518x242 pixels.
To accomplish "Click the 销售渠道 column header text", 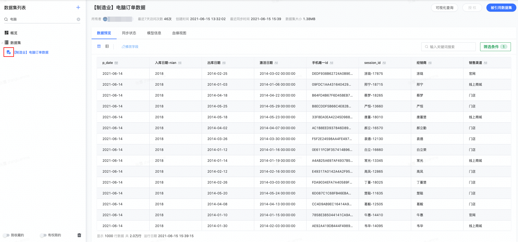I will (475, 63).
